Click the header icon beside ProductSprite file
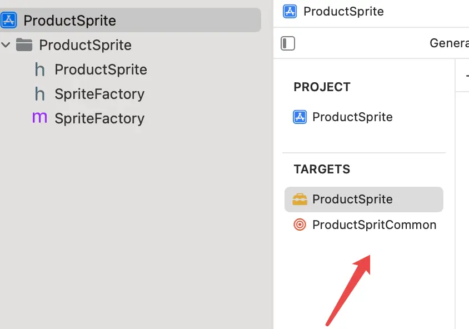Screen dimensions: 469x329 (39, 69)
